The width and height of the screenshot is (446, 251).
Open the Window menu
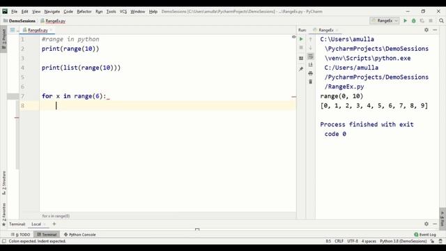tap(138, 12)
